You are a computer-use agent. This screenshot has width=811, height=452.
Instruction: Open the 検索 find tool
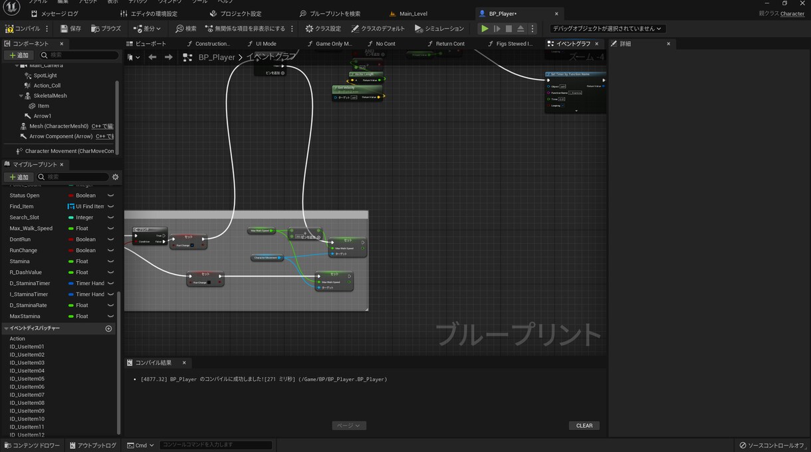coord(186,29)
